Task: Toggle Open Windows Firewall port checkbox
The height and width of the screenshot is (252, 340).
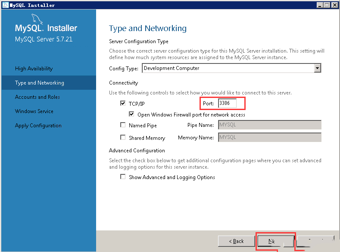Action: [131, 114]
